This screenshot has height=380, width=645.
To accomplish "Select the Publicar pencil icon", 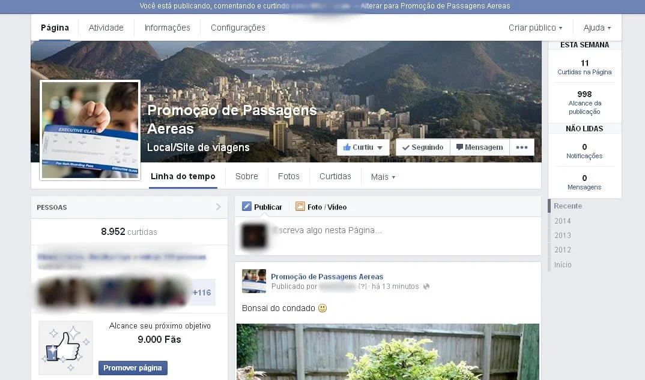I will click(x=246, y=206).
